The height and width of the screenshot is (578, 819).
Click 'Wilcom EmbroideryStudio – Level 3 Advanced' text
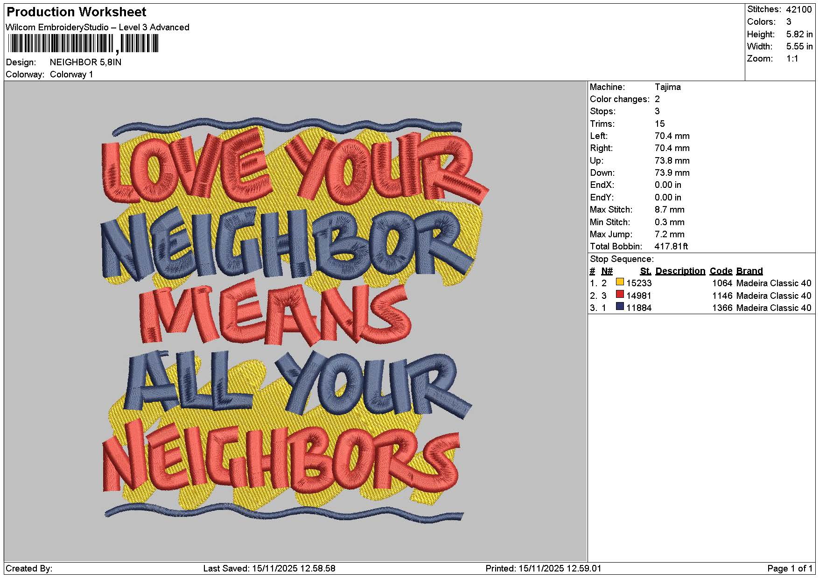point(98,28)
